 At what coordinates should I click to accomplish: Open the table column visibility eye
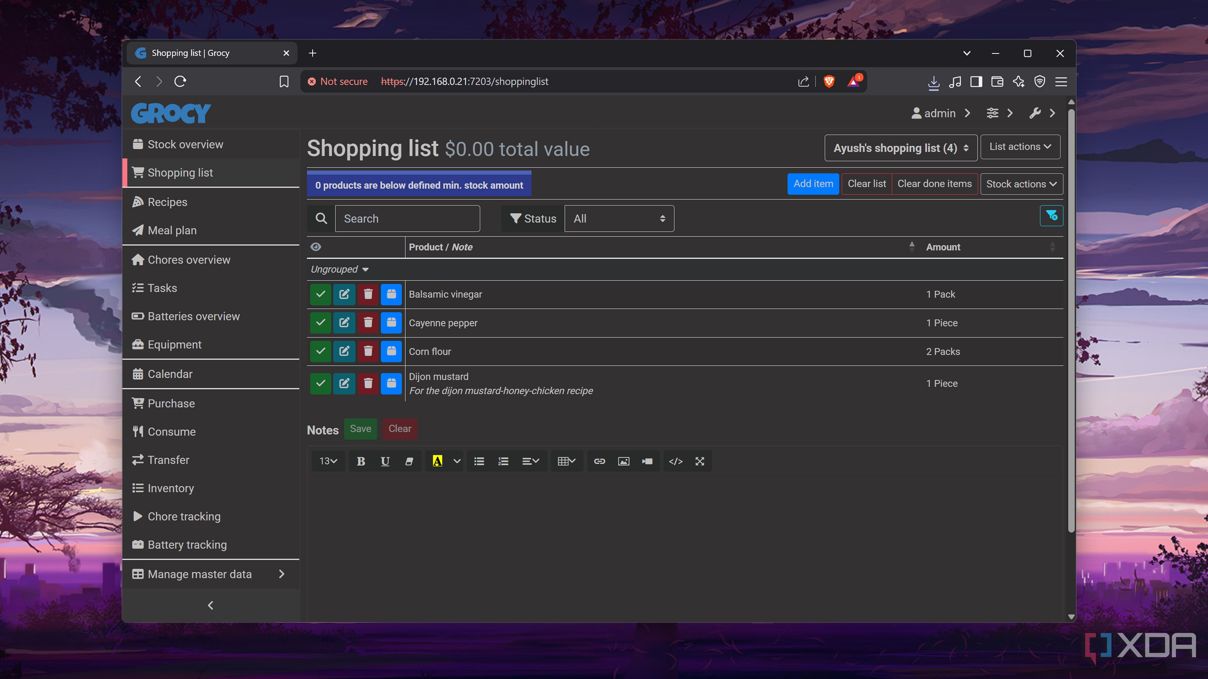coord(316,247)
